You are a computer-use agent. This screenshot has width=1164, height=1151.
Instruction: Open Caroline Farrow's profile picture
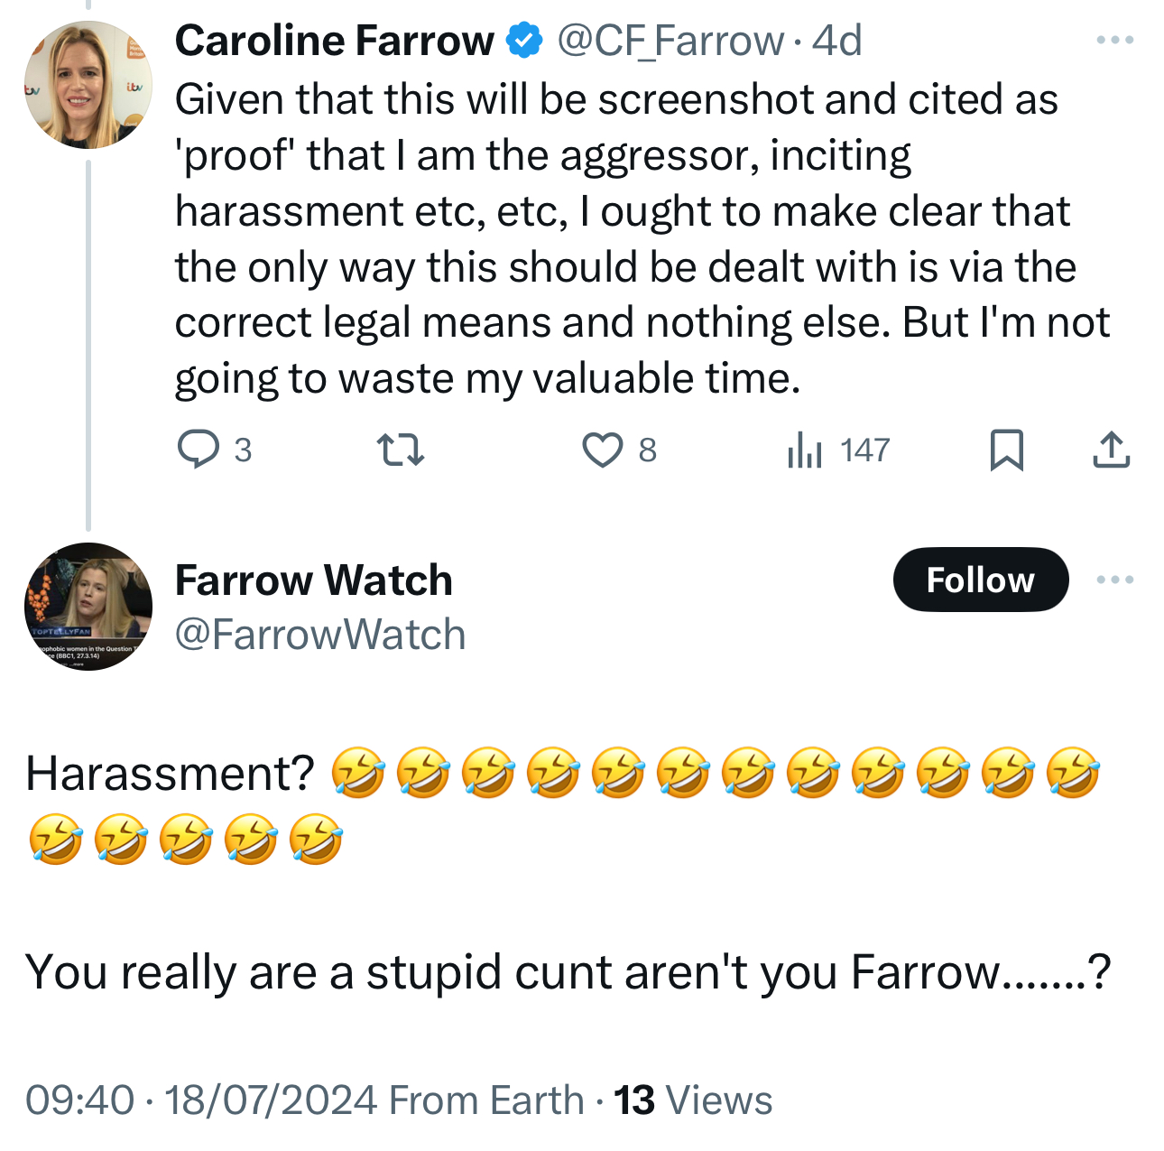click(88, 85)
